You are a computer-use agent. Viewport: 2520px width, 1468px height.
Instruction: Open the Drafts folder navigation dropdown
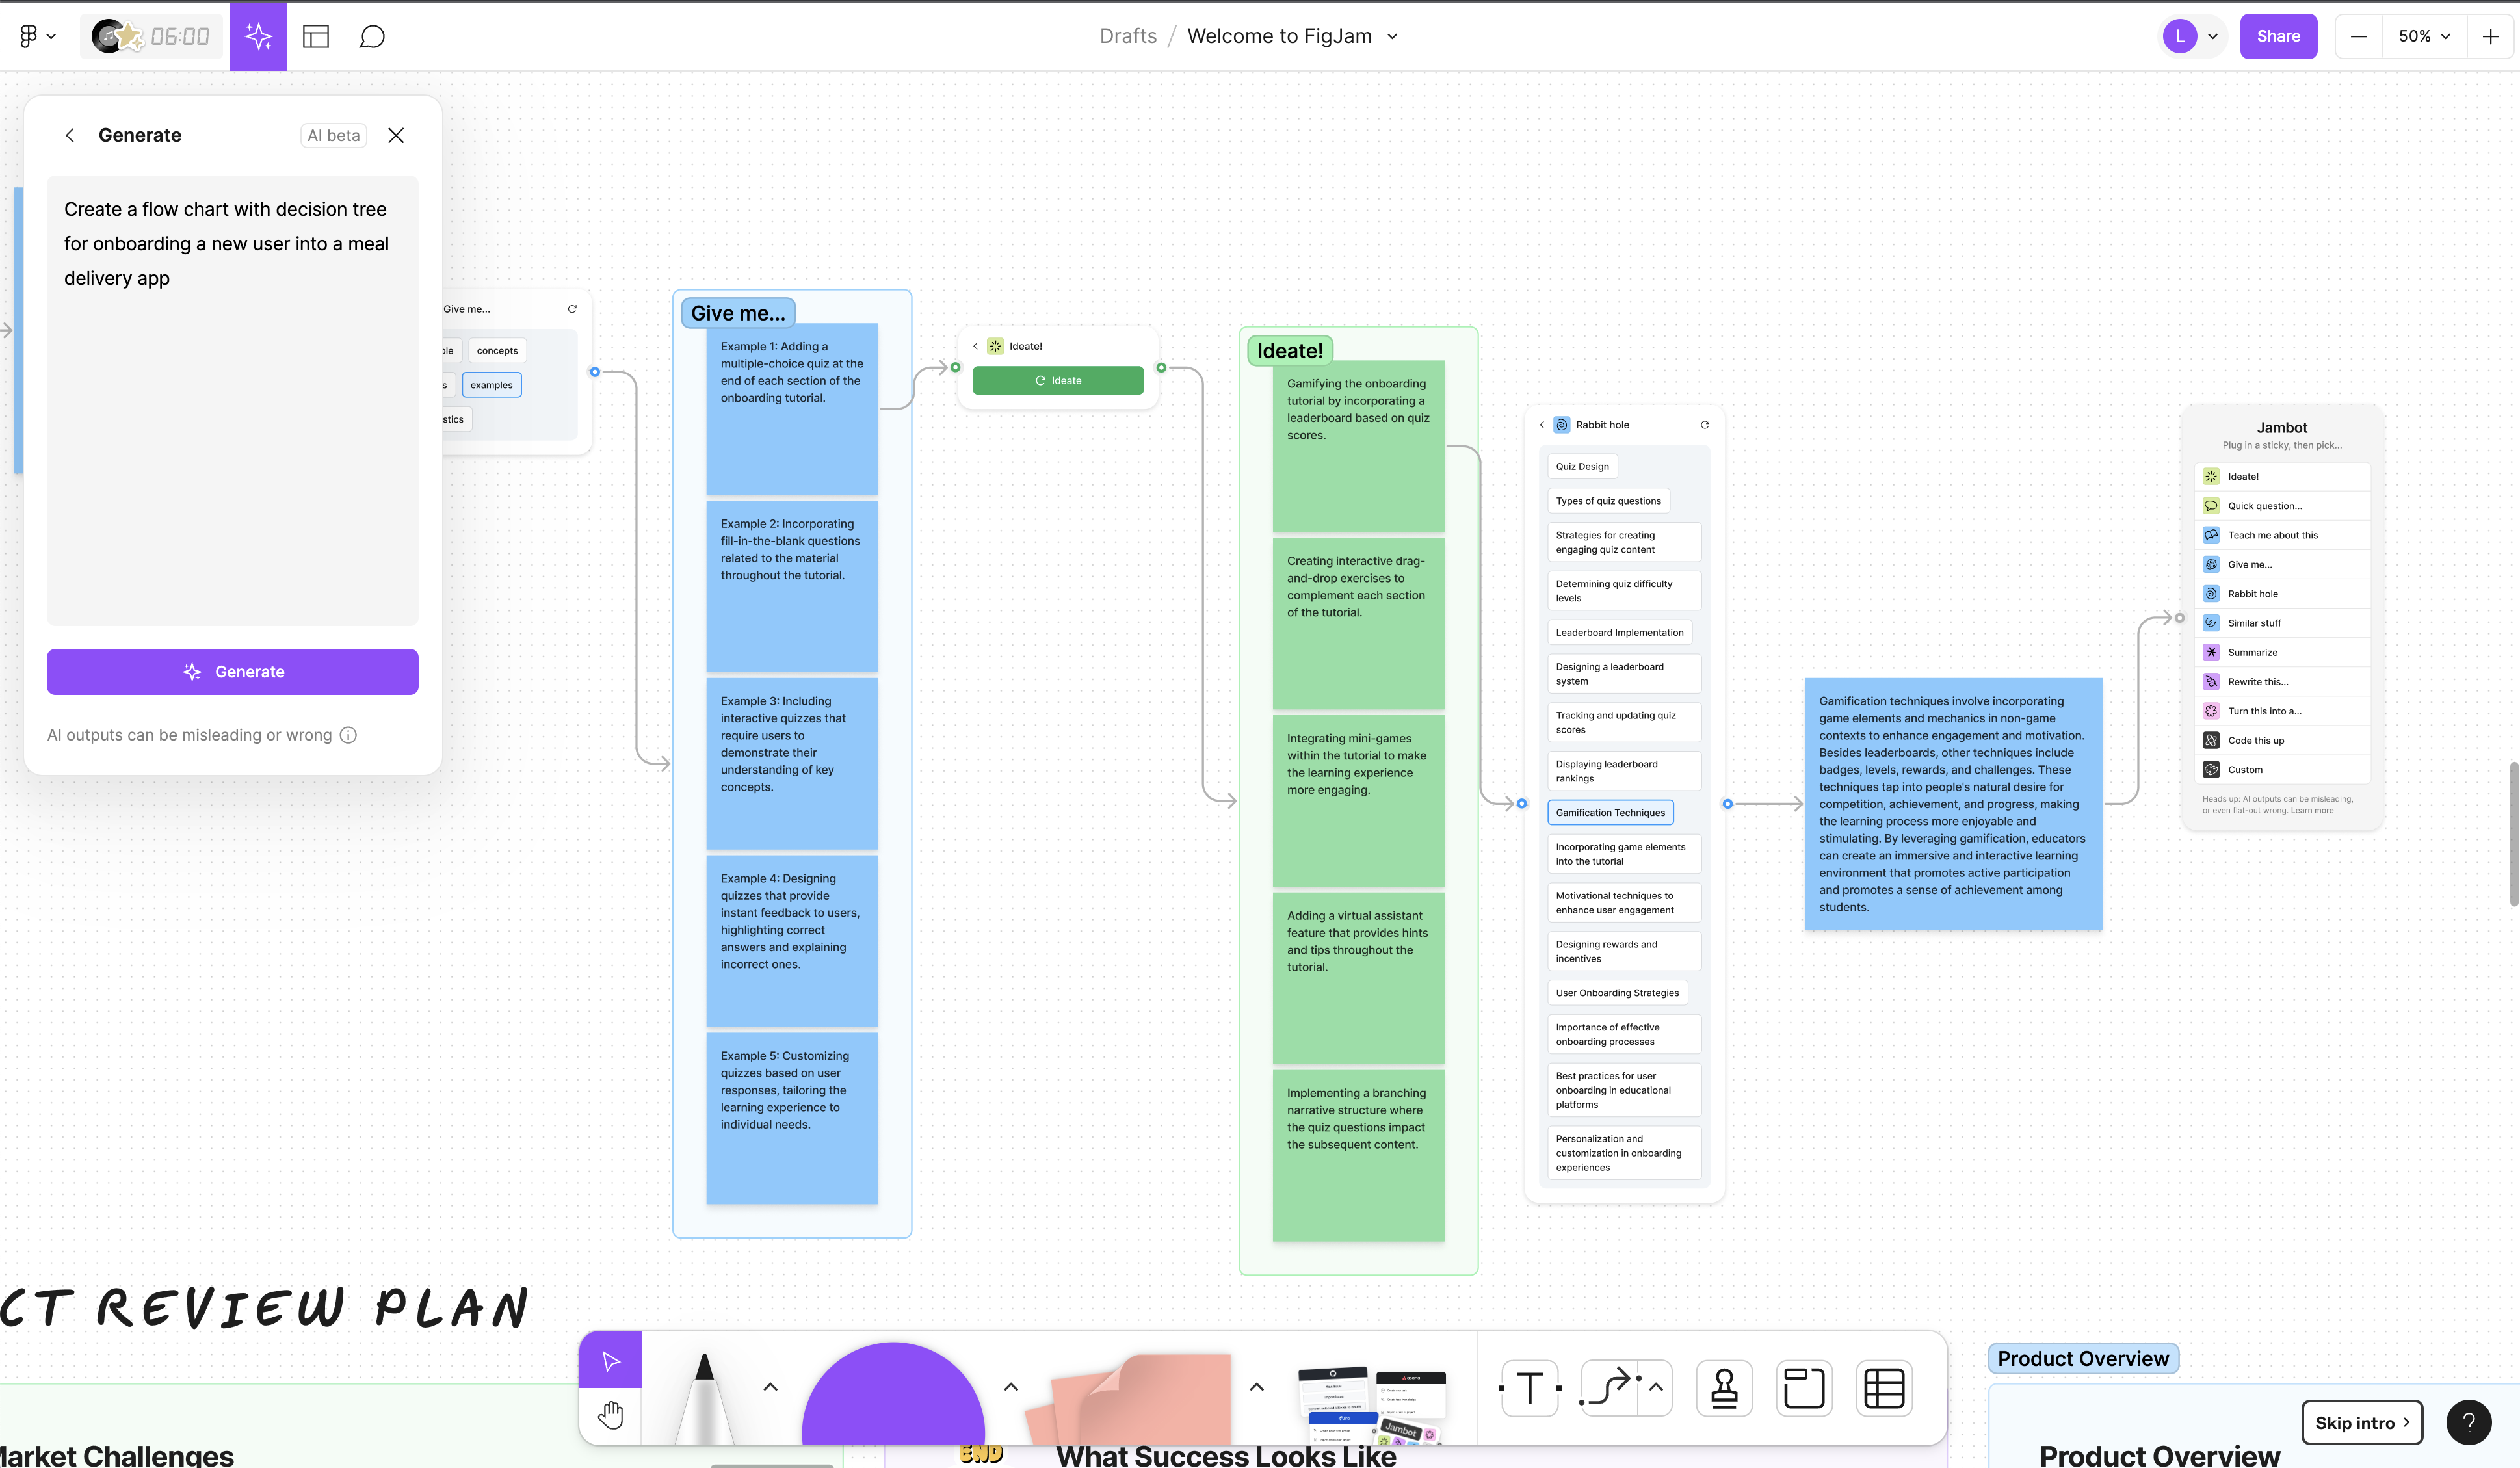click(x=1129, y=36)
